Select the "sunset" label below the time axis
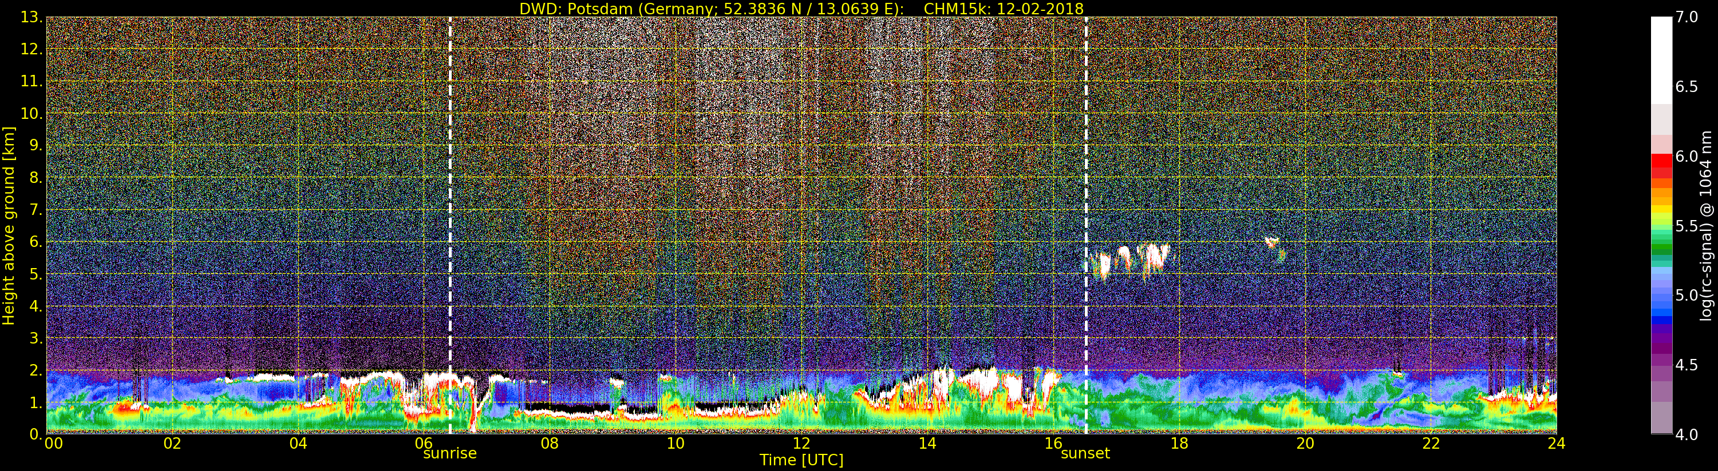Screen dimensions: 1718x471 [1086, 454]
